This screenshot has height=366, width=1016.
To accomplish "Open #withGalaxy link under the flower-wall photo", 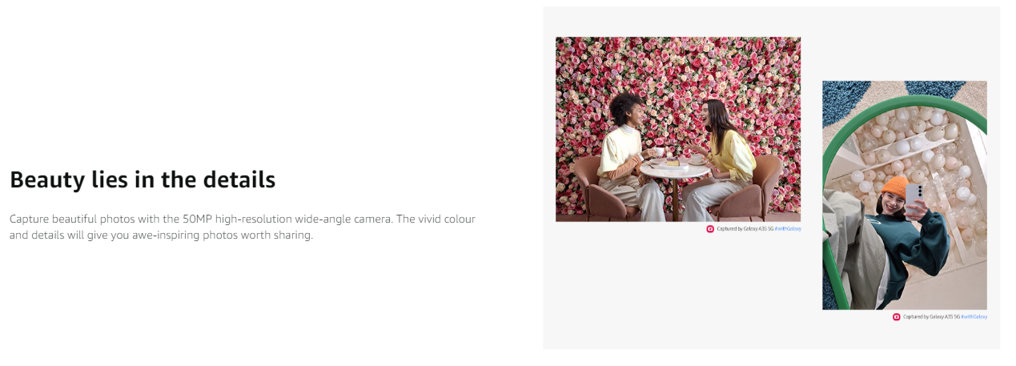I will [788, 229].
